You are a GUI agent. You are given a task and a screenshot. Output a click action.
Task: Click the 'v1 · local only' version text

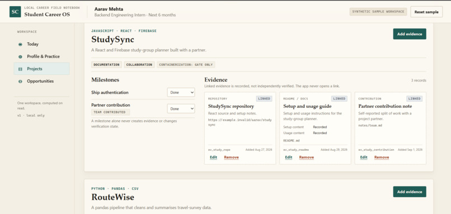click(x=31, y=116)
